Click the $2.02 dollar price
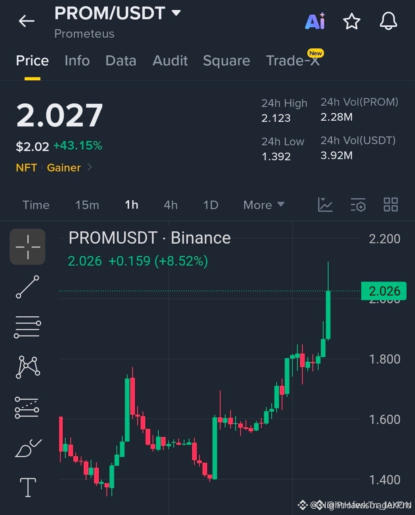The height and width of the screenshot is (515, 415). [32, 146]
